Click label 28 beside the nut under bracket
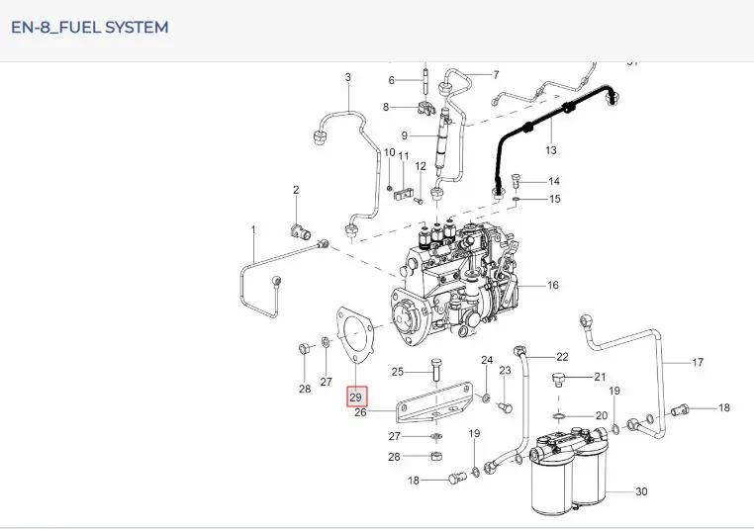This screenshot has width=754, height=529. tap(394, 457)
